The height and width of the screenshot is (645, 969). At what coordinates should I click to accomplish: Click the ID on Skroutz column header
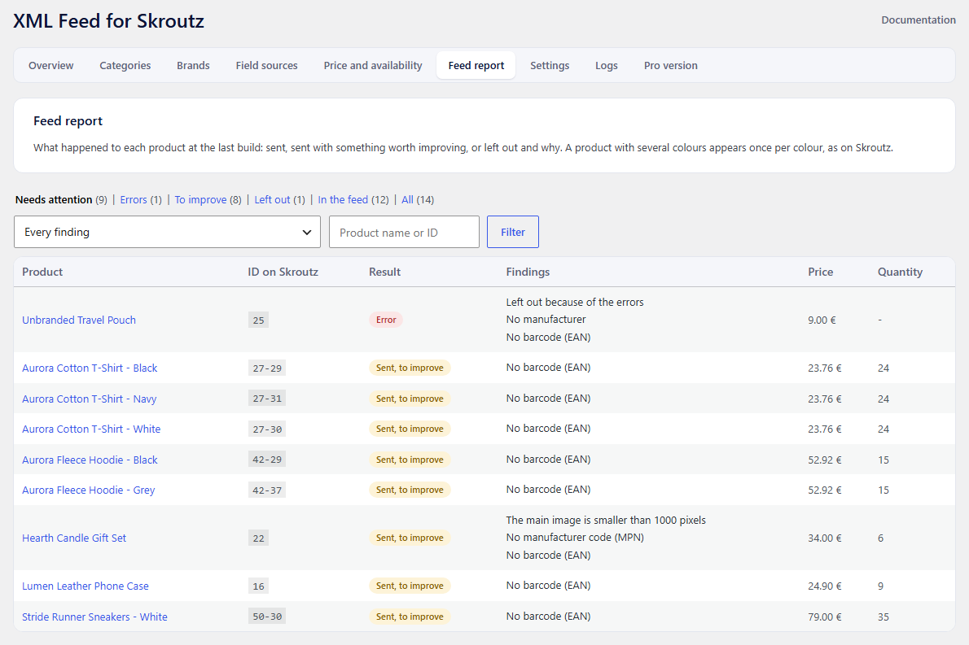[283, 272]
